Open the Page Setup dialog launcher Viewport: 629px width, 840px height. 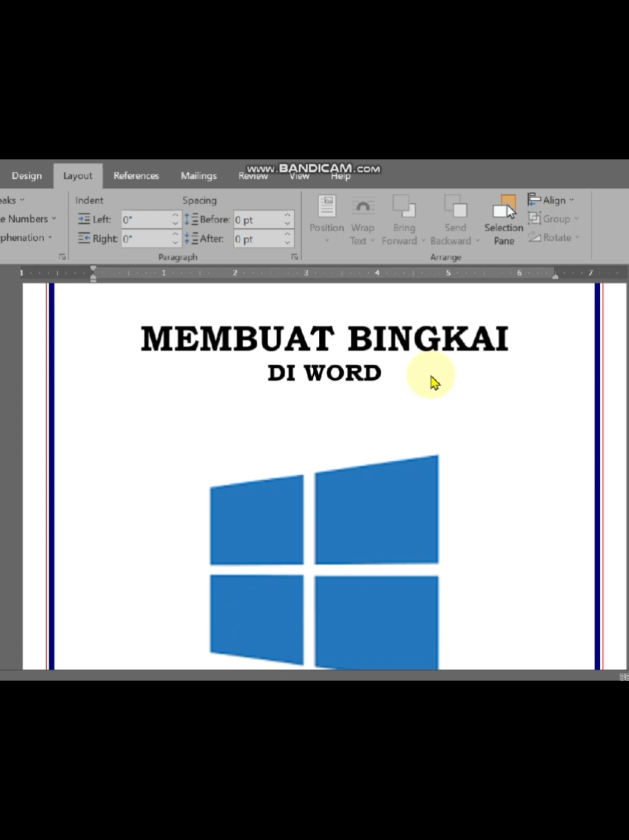coord(62,256)
